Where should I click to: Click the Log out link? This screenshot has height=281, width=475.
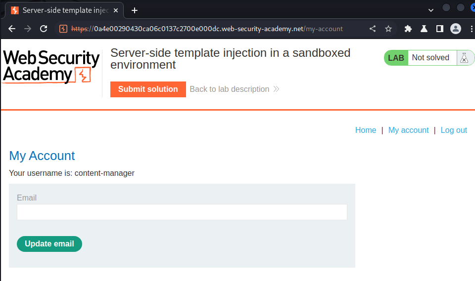(x=454, y=130)
